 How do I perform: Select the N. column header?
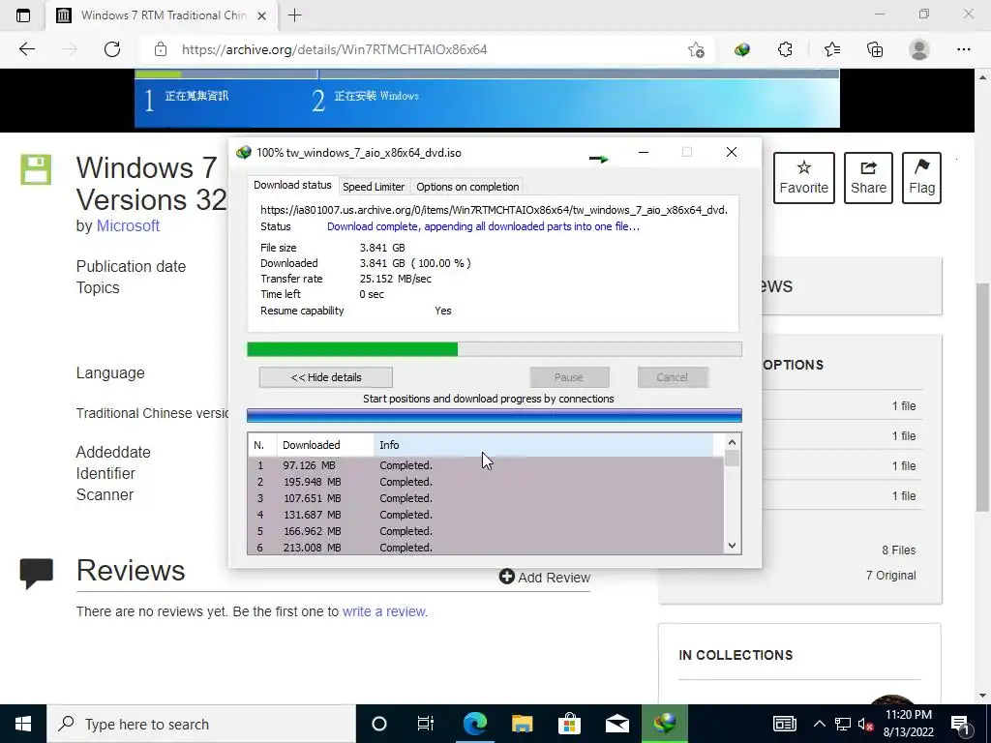pos(262,445)
